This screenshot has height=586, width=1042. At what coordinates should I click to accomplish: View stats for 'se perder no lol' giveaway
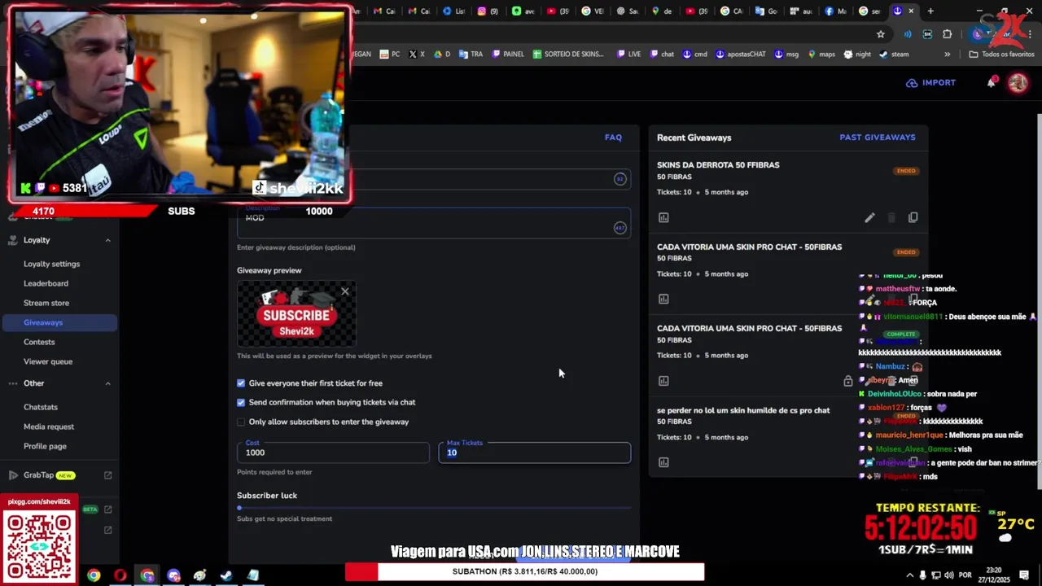pos(663,462)
